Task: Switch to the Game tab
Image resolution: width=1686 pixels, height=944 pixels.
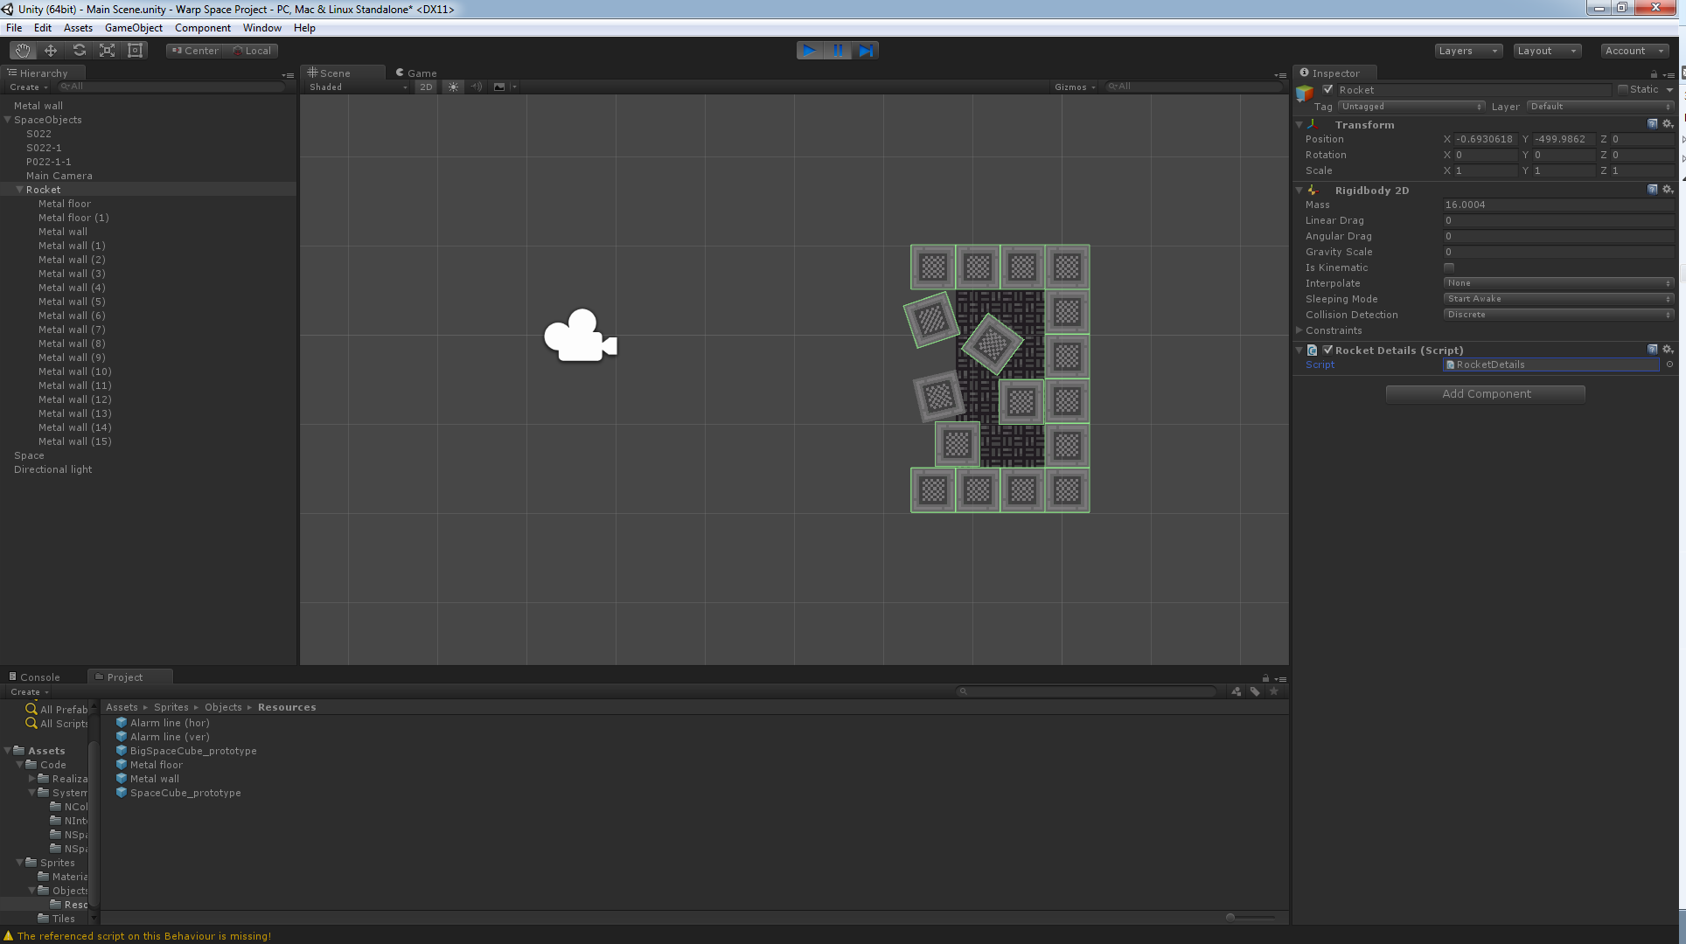Action: click(416, 73)
